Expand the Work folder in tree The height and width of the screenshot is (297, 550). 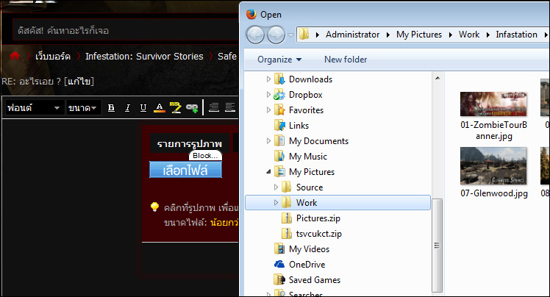[x=276, y=202]
